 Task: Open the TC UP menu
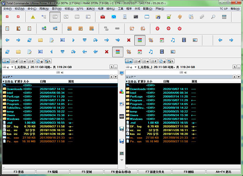pos(224,9)
